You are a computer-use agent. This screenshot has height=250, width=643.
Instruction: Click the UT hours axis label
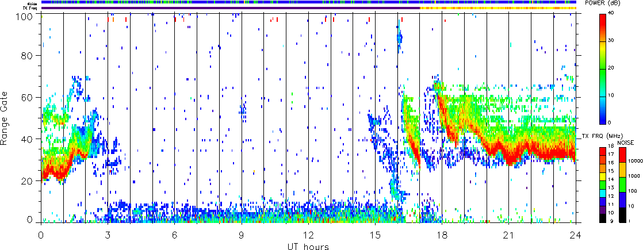(x=308, y=246)
